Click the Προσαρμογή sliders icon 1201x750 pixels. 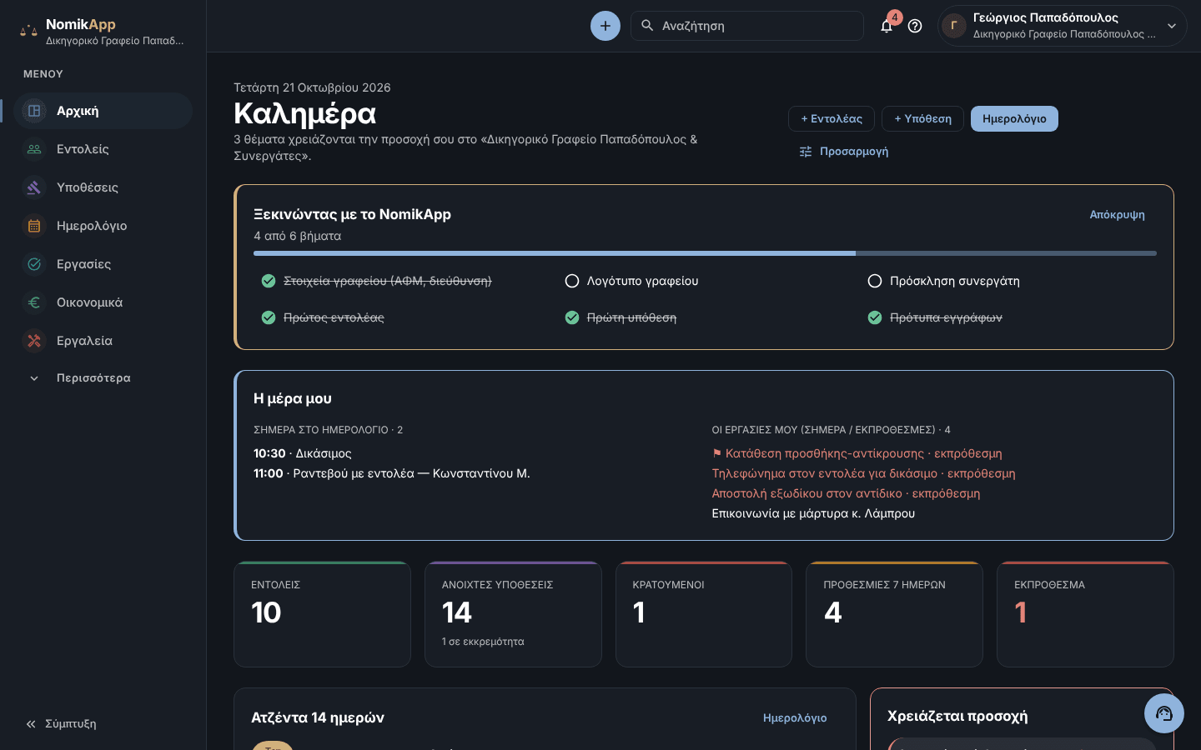[806, 152]
